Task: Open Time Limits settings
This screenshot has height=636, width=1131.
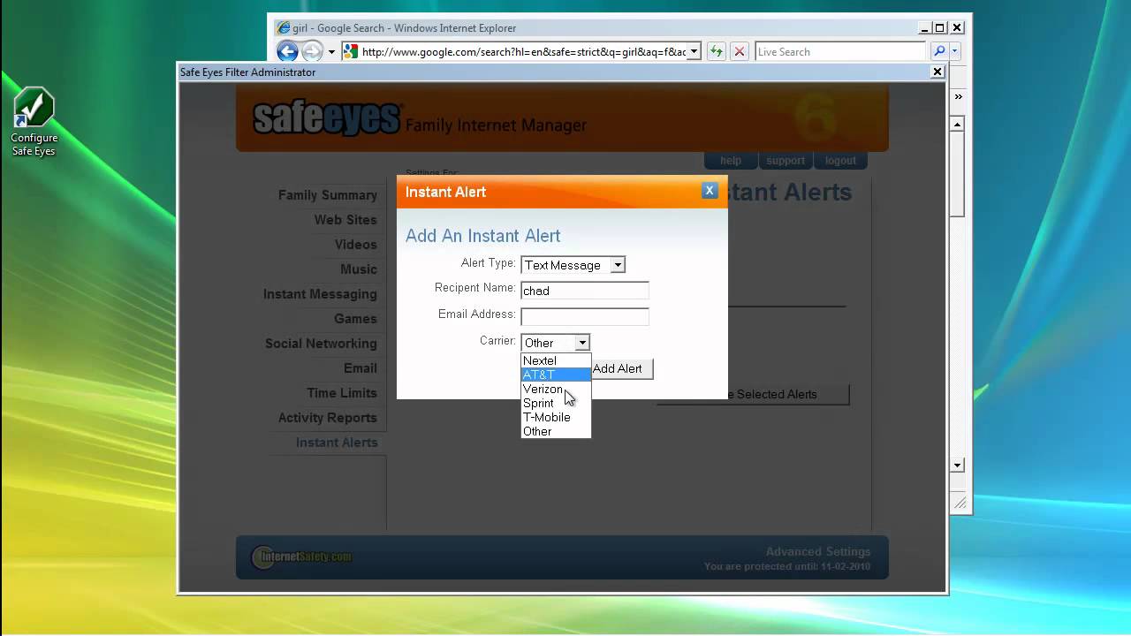Action: (x=342, y=393)
